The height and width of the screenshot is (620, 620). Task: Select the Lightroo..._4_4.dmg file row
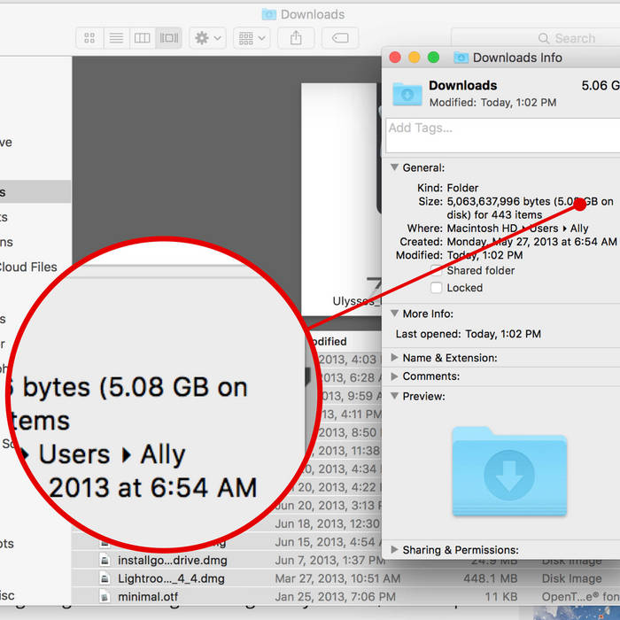tap(345, 578)
